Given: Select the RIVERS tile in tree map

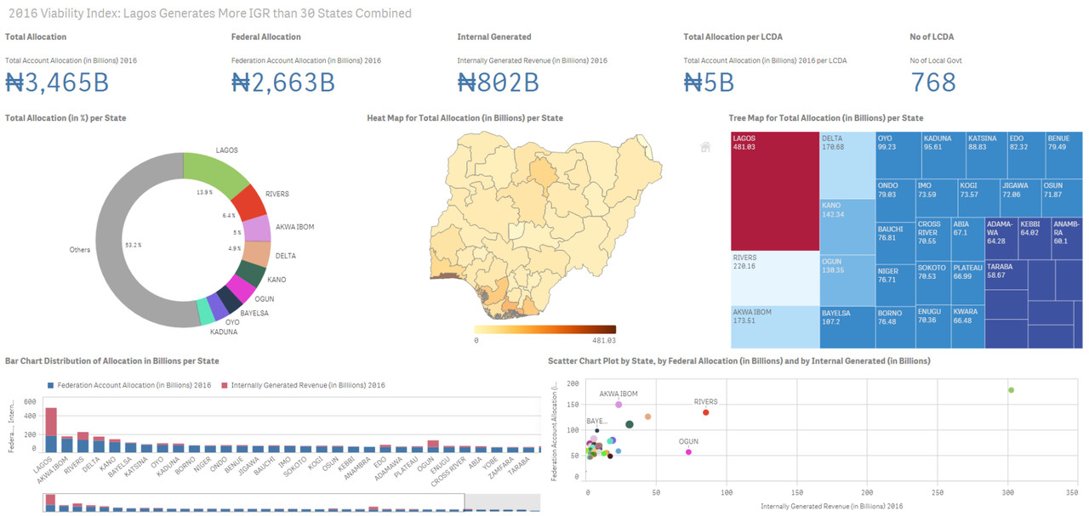Looking at the screenshot, I should (773, 277).
